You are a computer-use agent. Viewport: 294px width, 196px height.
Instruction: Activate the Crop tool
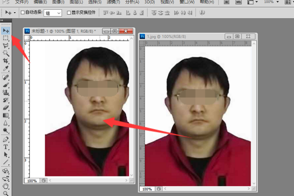6,61
